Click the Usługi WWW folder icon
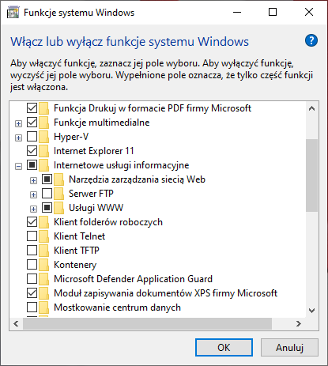The height and width of the screenshot is (366, 328). 59,208
